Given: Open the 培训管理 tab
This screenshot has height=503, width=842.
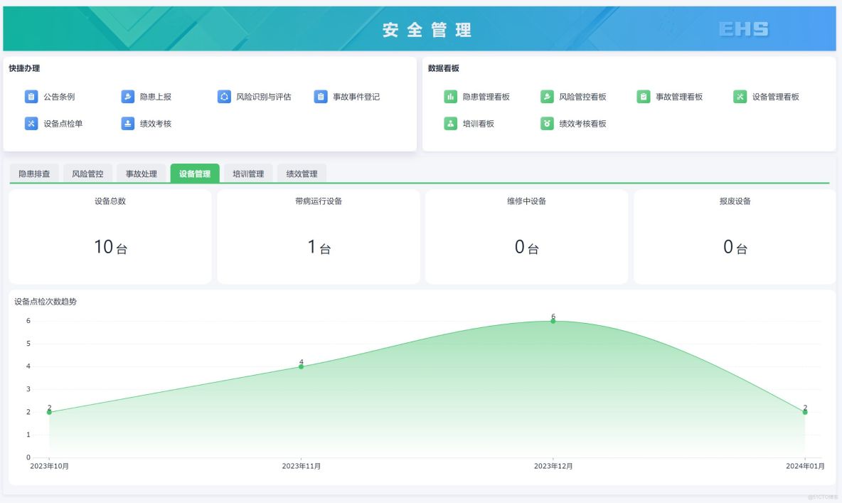Looking at the screenshot, I should click(x=248, y=172).
